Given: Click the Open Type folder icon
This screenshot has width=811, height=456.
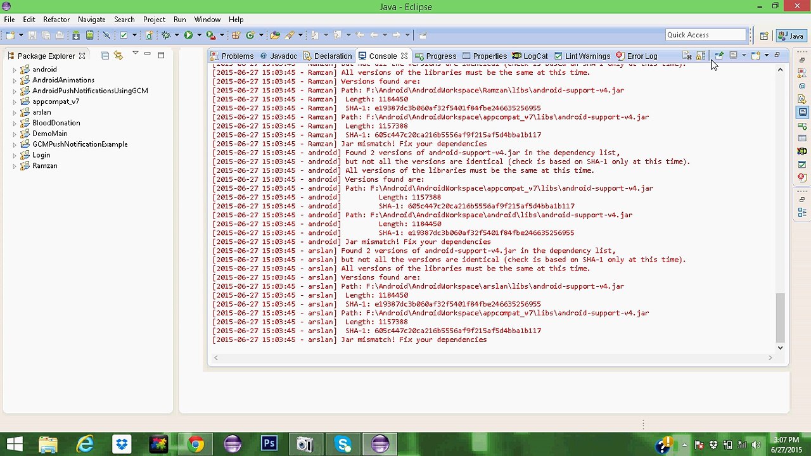Looking at the screenshot, I should click(x=275, y=35).
